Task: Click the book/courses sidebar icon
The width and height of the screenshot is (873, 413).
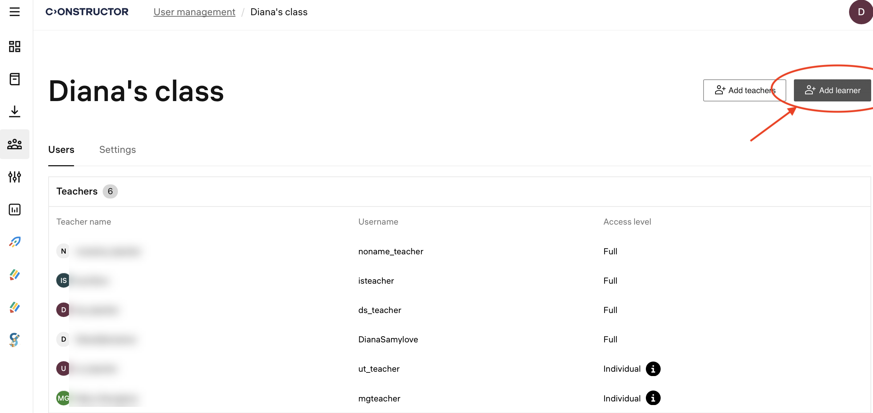Action: [15, 79]
